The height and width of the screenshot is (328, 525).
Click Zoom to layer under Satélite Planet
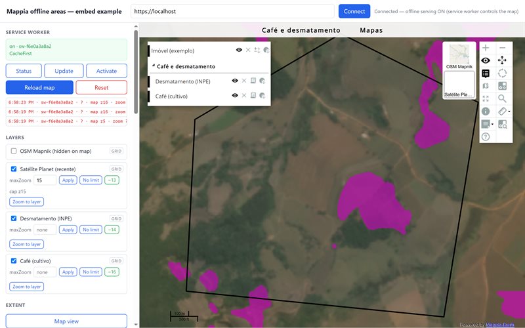[x=26, y=202]
